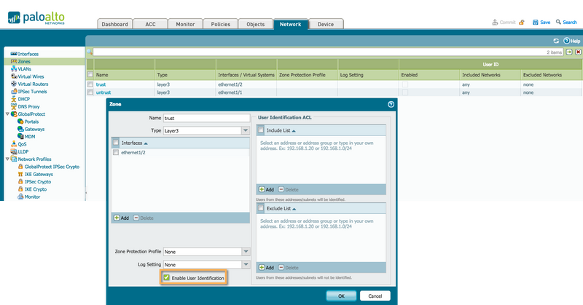Toggle the Interfaces header checkbox in dialog
Image resolution: width=583 pixels, height=305 pixels.
116,143
